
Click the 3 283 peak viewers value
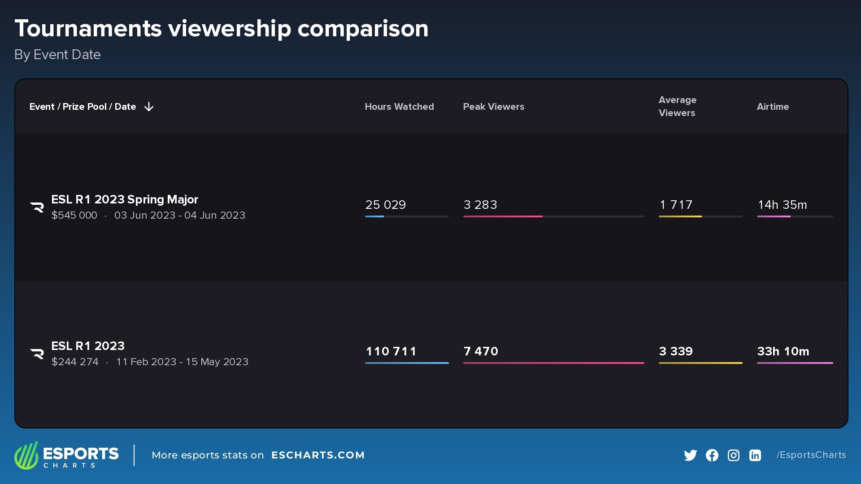480,205
